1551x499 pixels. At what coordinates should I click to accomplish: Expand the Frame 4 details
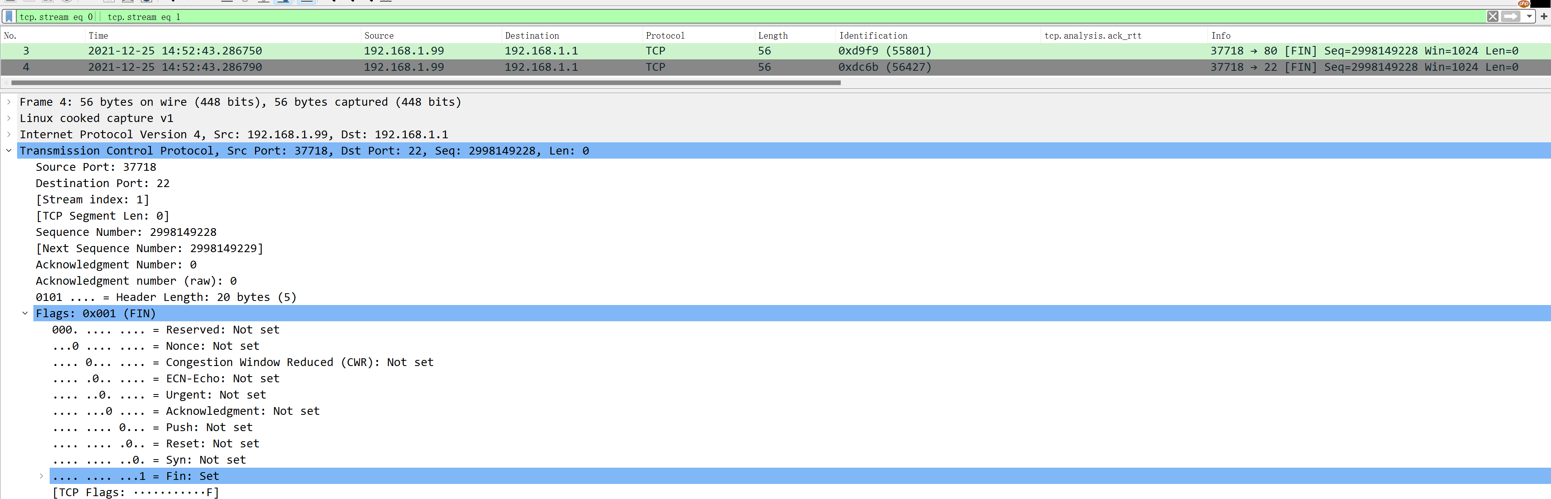9,102
